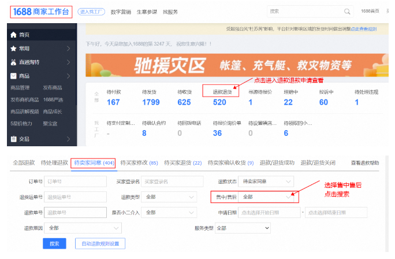
Task: Click the 1688 商家工作台 logo
Action: tap(40, 11)
